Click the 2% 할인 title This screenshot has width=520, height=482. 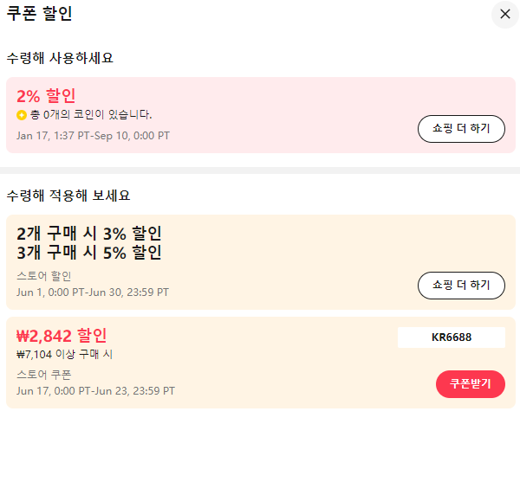click(x=46, y=96)
